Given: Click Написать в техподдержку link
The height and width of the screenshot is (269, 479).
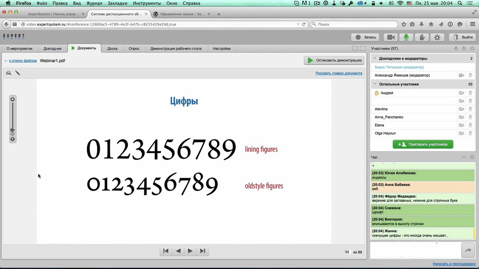Looking at the screenshot, I should [454, 264].
